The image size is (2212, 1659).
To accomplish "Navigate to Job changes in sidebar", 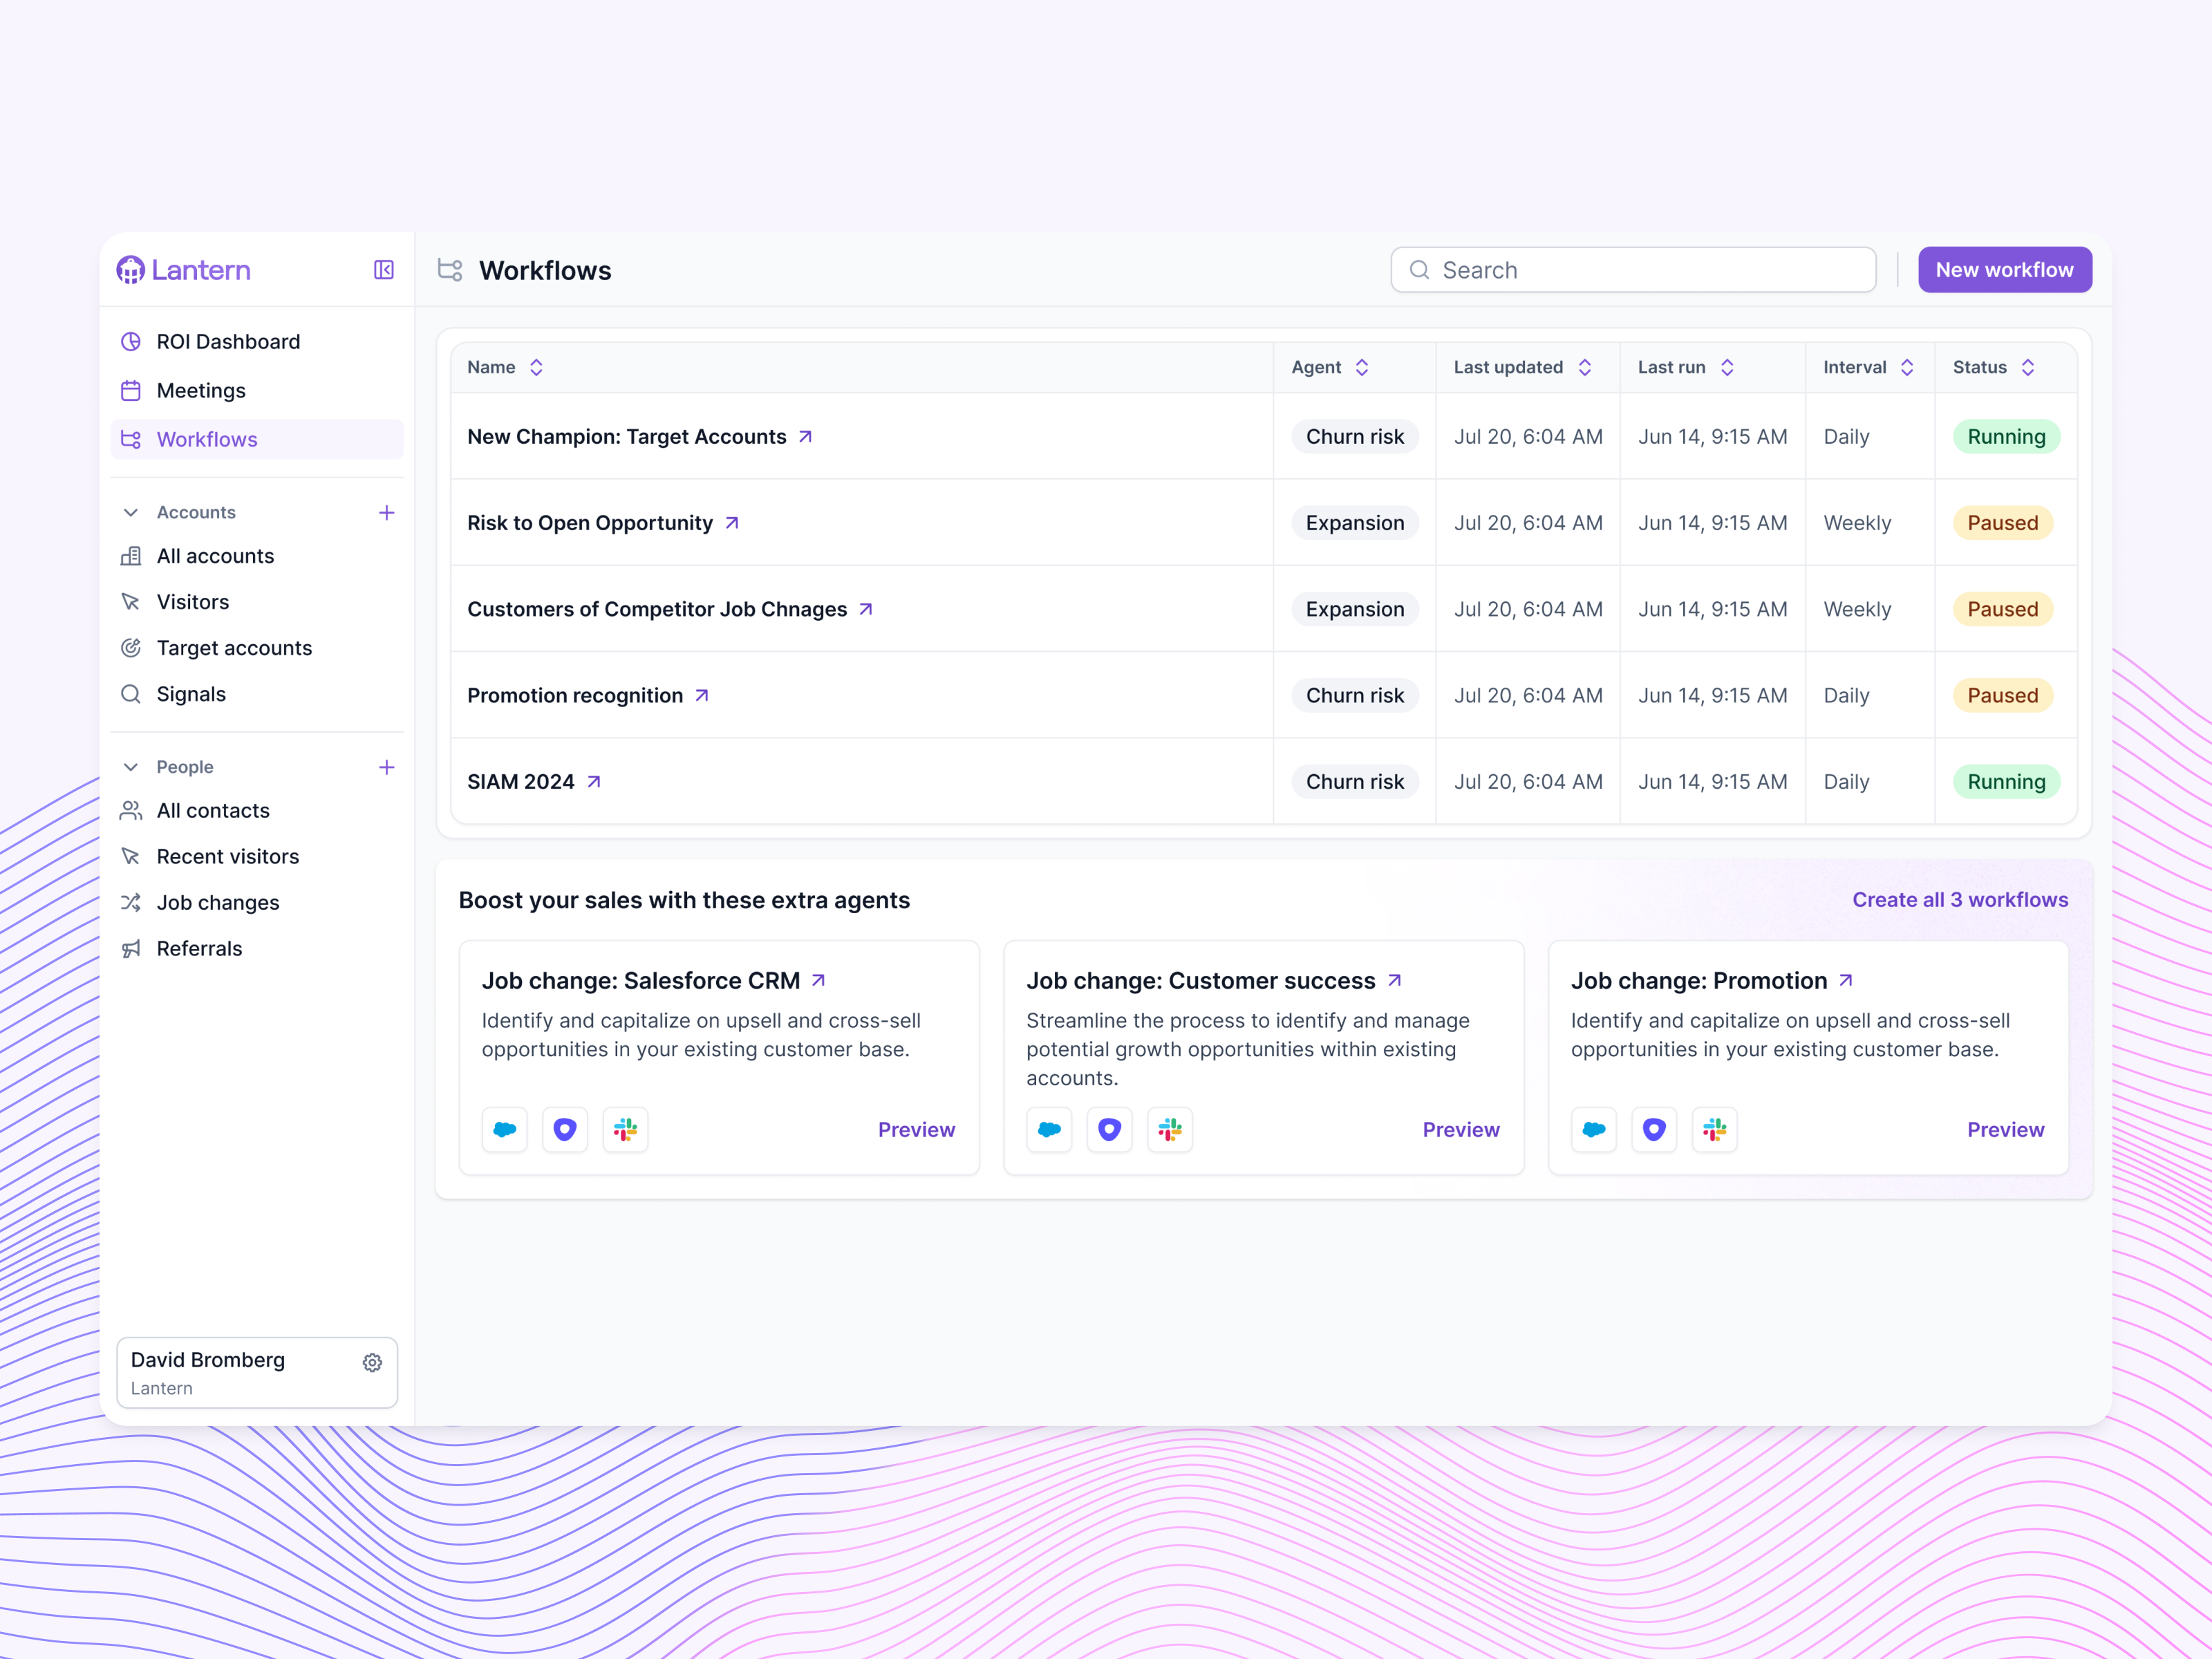I will click(x=217, y=902).
